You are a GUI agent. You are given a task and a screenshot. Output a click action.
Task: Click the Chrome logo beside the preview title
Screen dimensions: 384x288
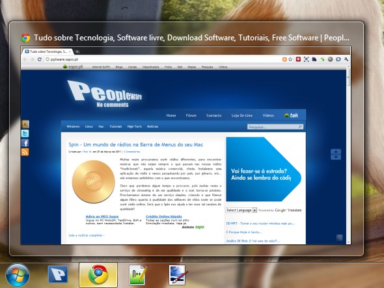pos(25,38)
